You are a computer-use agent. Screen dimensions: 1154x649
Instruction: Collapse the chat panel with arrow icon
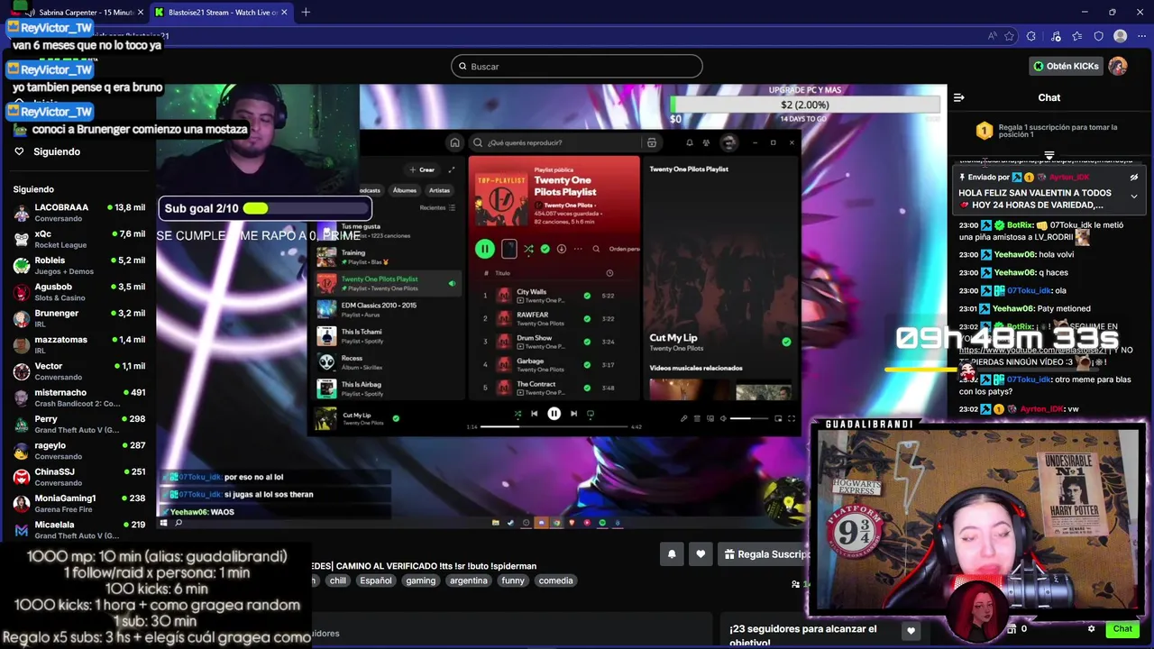pyautogui.click(x=959, y=97)
